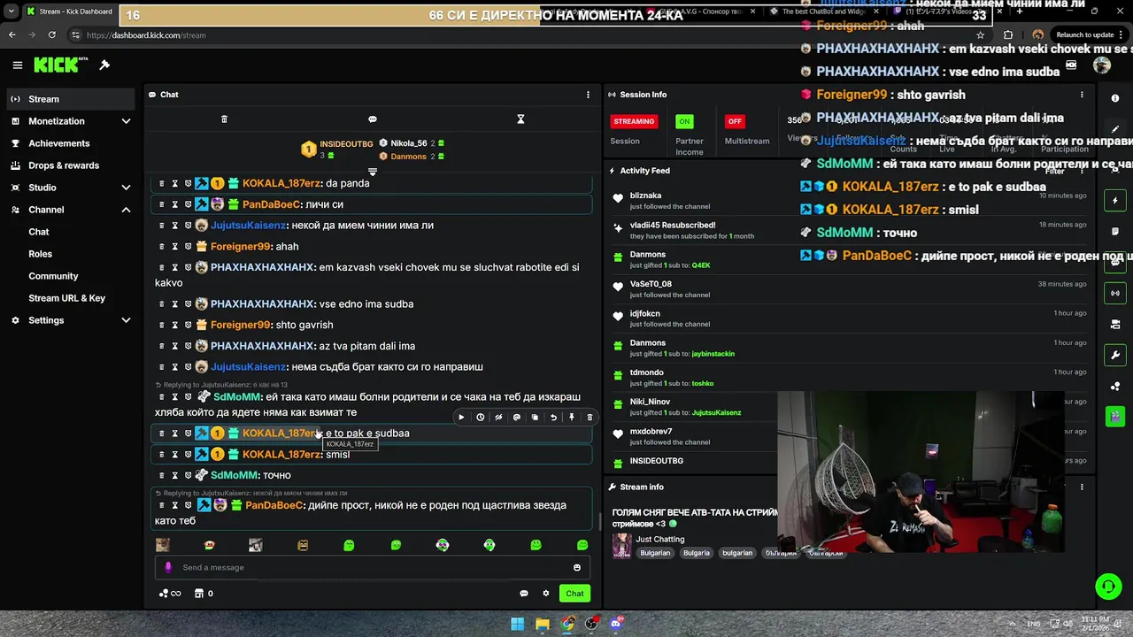Open Roles under Channel
This screenshot has height=637, width=1133.
pyautogui.click(x=41, y=254)
